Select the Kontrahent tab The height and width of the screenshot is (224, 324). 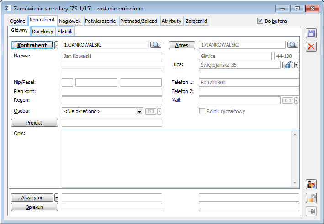tap(42, 20)
